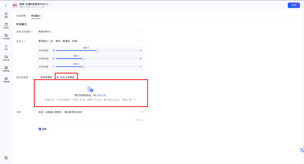Open the assistant mascot at the right edge
The image size is (304, 164).
(302, 149)
